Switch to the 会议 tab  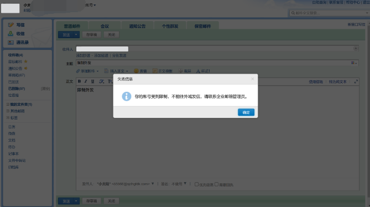[x=105, y=26]
